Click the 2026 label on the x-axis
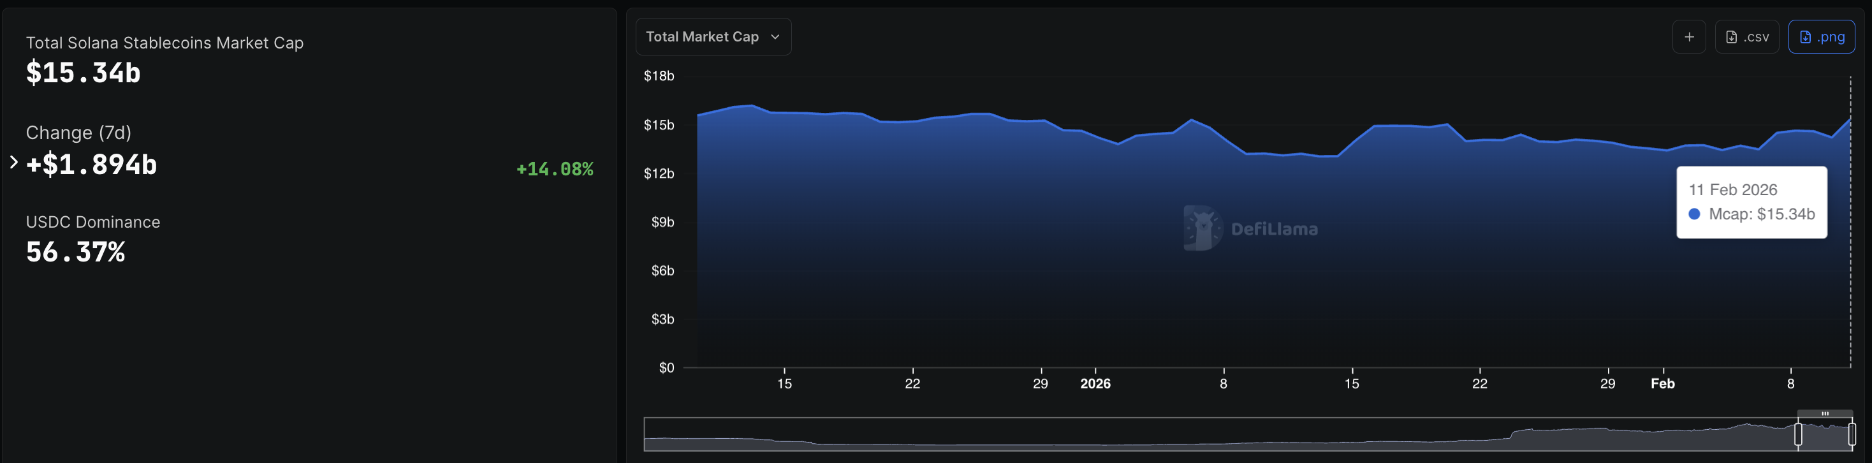This screenshot has width=1872, height=463. 1094,383
